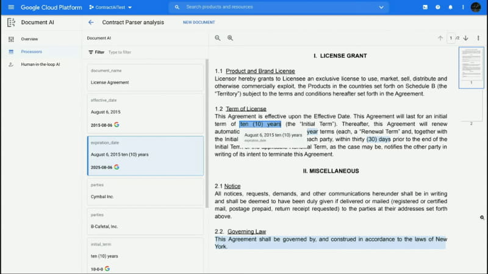Expand the search bar dropdown arrow
Image resolution: width=488 pixels, height=274 pixels.
click(x=381, y=7)
